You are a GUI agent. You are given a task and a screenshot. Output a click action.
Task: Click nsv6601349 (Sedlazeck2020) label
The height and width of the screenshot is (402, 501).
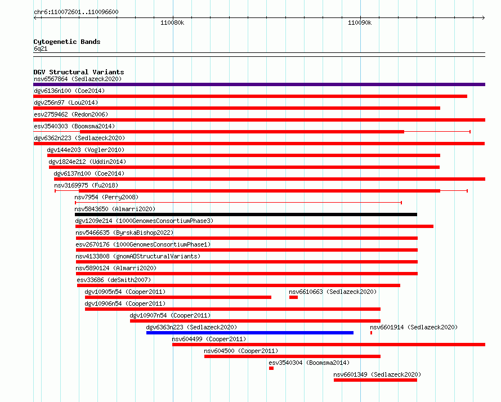click(377, 374)
